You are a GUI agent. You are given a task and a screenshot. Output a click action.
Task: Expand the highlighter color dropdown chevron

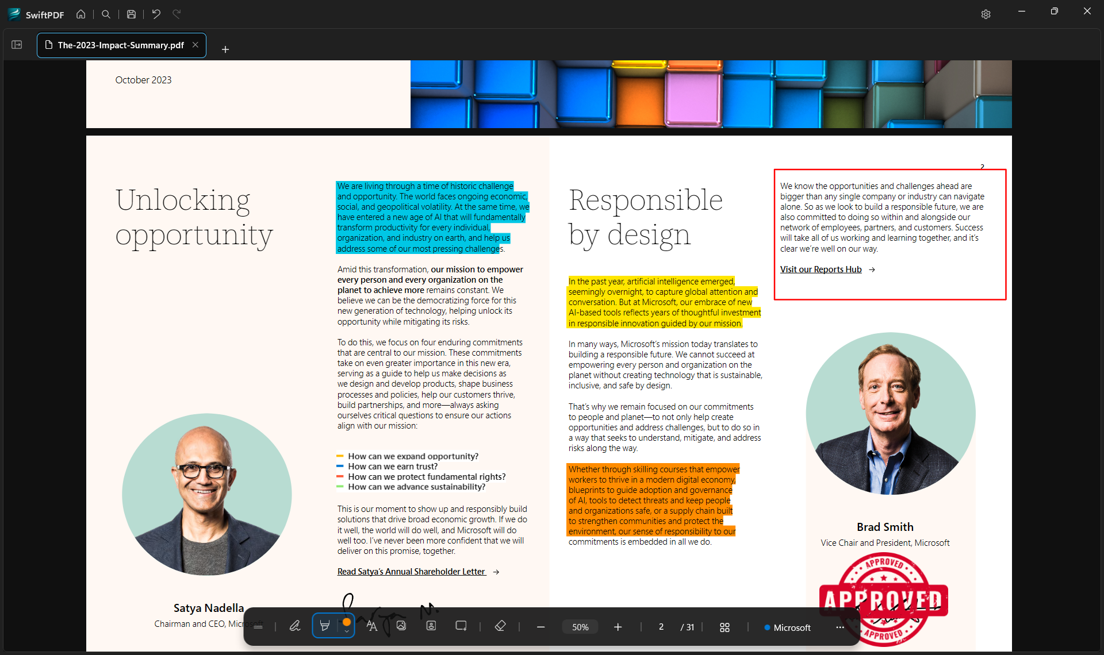pos(347,633)
